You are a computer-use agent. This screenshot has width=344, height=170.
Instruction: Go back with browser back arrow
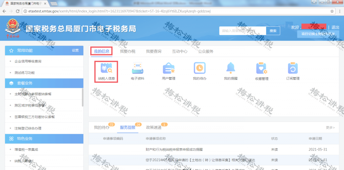[x=4, y=11]
